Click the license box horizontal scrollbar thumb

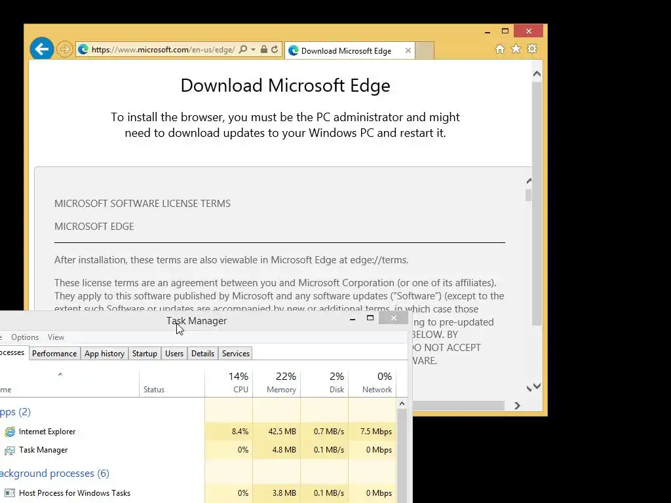click(458, 405)
